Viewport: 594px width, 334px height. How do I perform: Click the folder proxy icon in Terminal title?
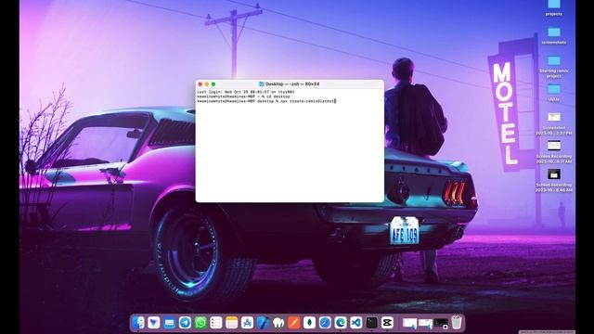click(x=262, y=84)
